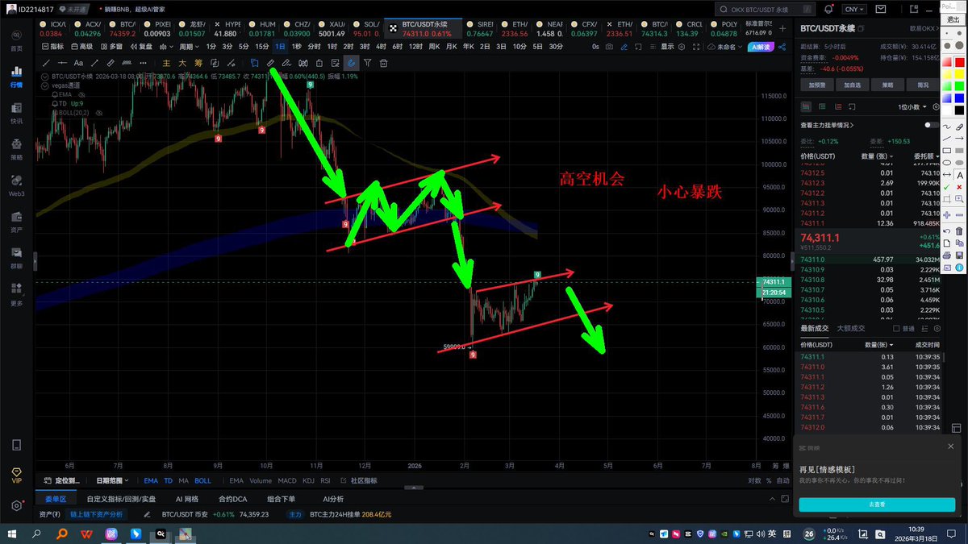This screenshot has width=968, height=544.
Task: Select the ellipse tool in annotation palette
Action: coord(946,162)
